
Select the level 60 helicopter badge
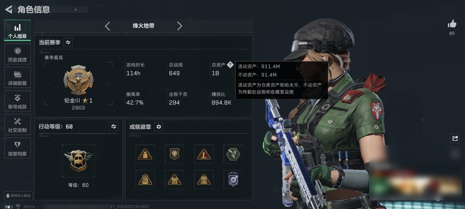point(78,161)
